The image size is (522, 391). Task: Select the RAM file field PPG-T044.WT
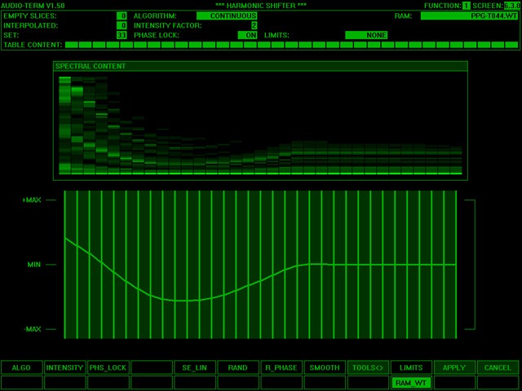pyautogui.click(x=470, y=15)
